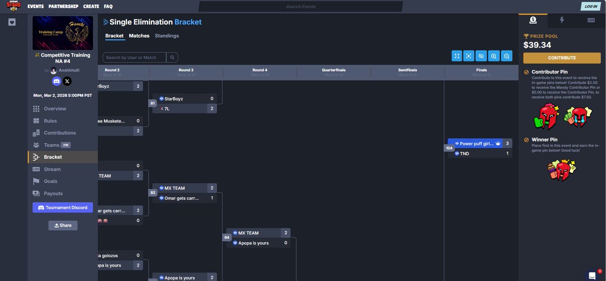Viewport: 606px width, 281px height.
Task: Open match number 81 badge
Action: (153, 103)
